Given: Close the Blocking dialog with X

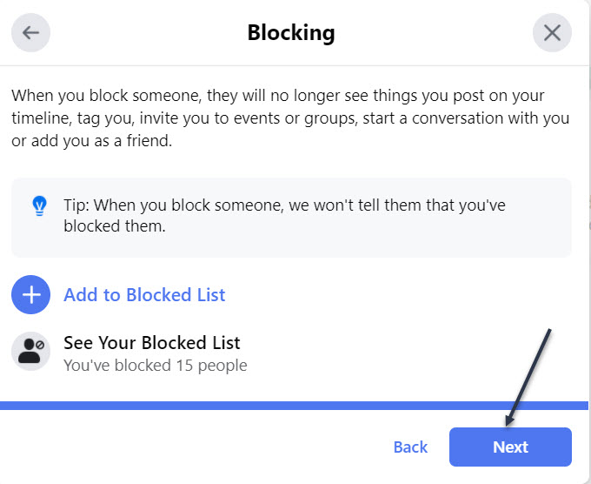Looking at the screenshot, I should 552,33.
